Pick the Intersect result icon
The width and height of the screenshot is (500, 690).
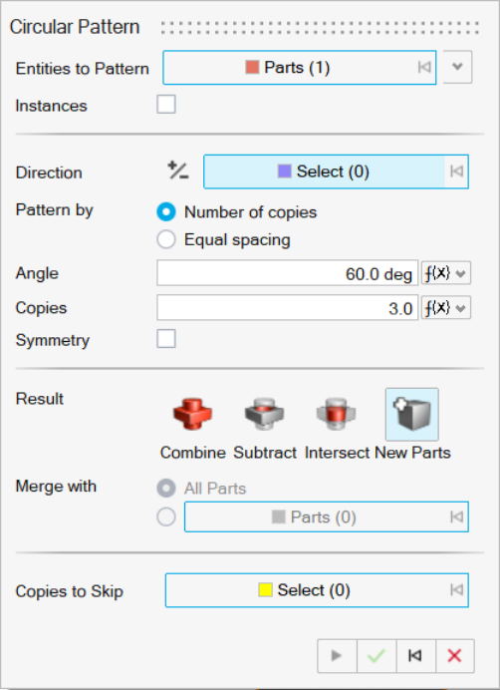336,414
